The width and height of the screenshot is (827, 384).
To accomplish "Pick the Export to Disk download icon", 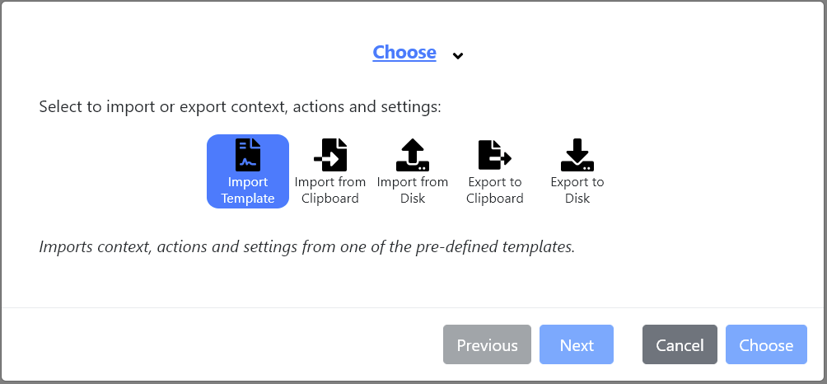I will [x=577, y=155].
